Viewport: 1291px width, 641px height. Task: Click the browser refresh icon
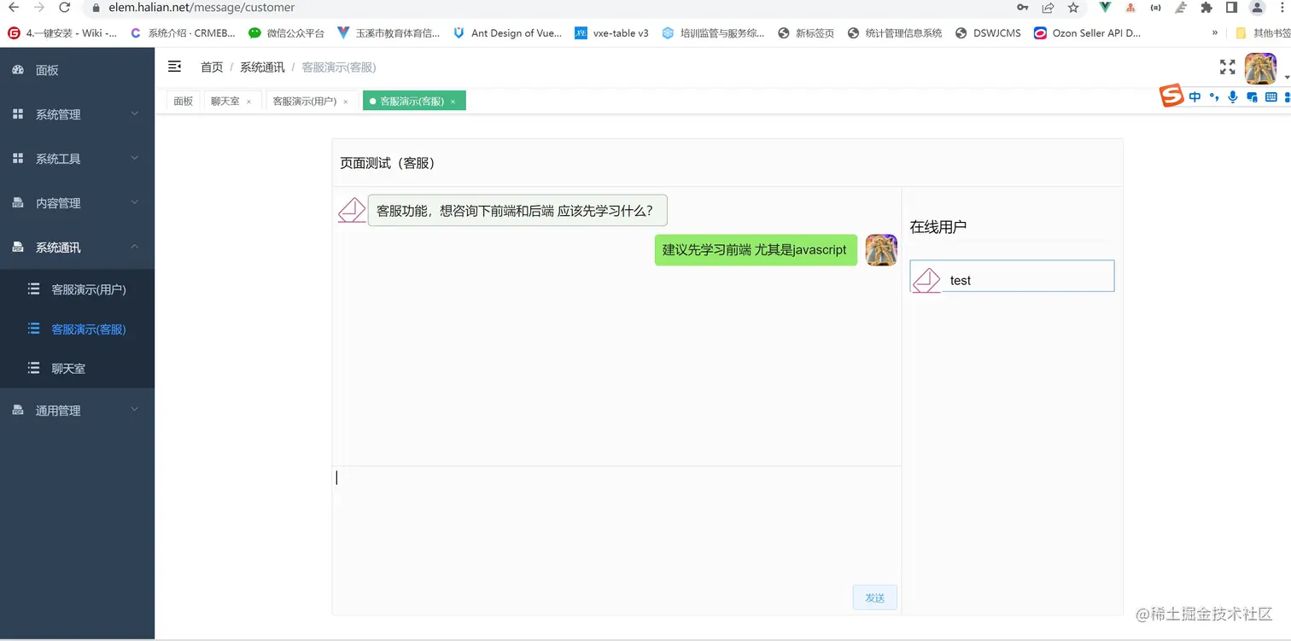(x=65, y=8)
